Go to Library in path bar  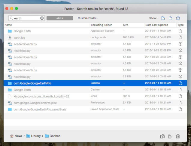[34, 136]
